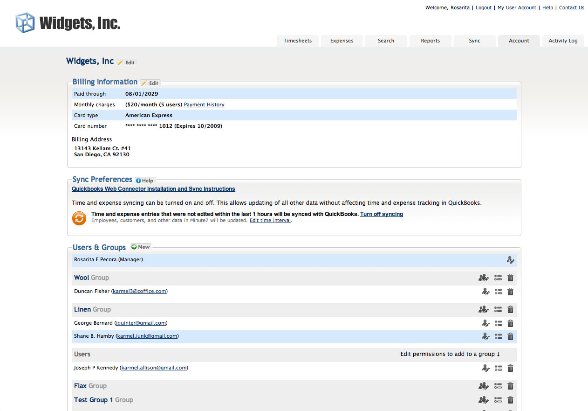Click the Widgets, Inc. cube logo
The image size is (588, 411).
click(25, 23)
